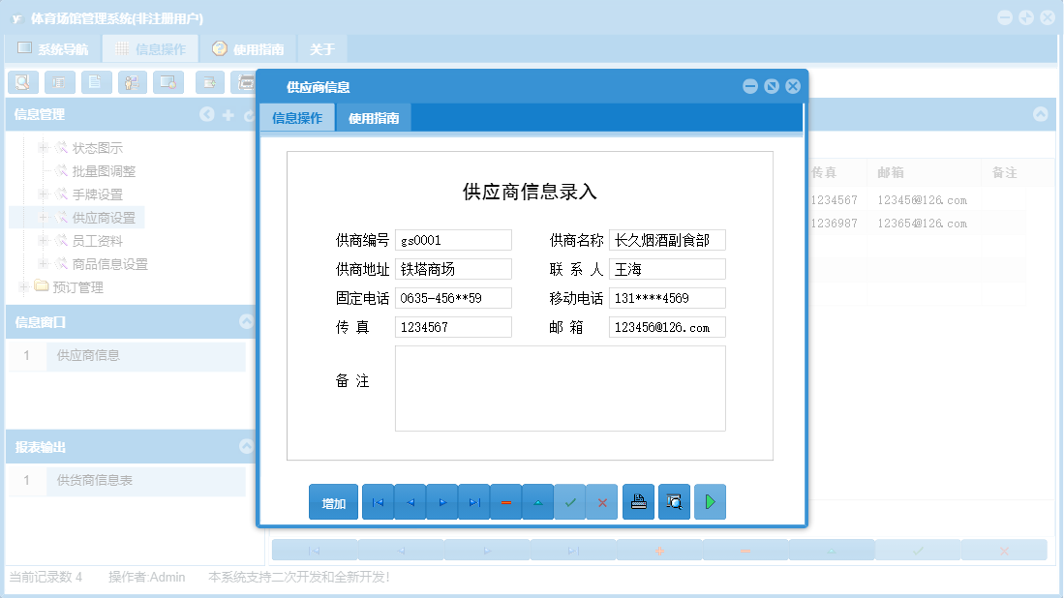Screen dimensions: 1064x598
Task: Click inside the 备注 remarks input box
Action: 560,385
